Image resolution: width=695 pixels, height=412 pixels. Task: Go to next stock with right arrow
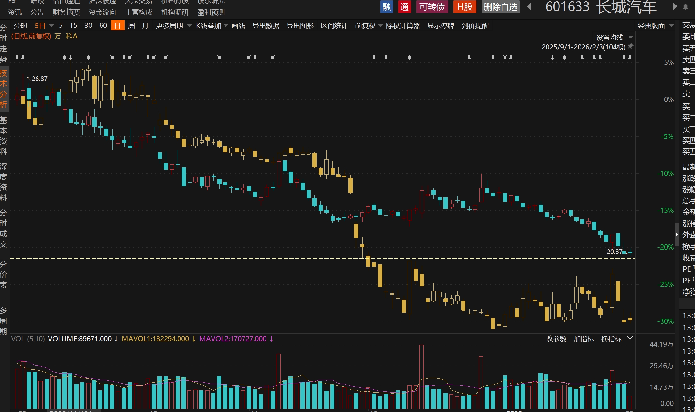675,6
